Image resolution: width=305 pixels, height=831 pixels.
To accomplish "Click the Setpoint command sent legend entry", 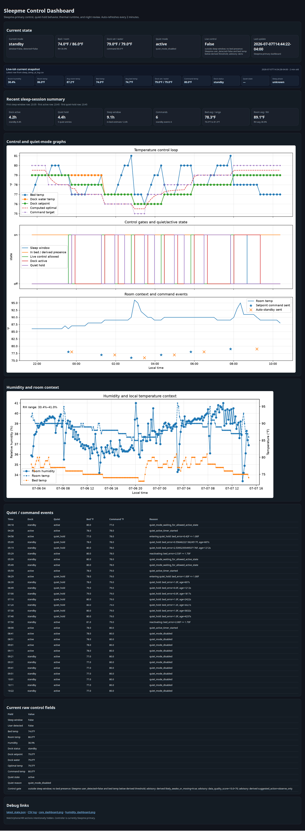I will click(269, 306).
